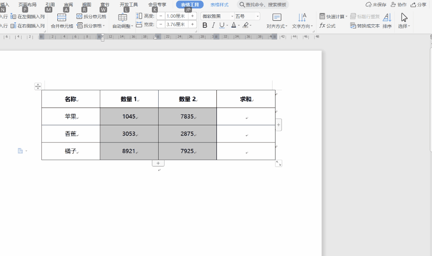
Task: Click cell containing 7835
Action: coord(188,116)
